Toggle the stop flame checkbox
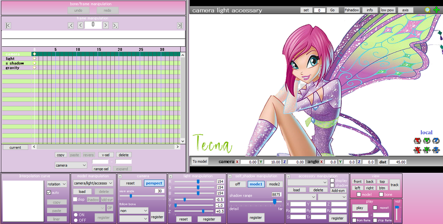Image resolution: width=443 pixels, height=224 pixels. pyautogui.click(x=375, y=220)
